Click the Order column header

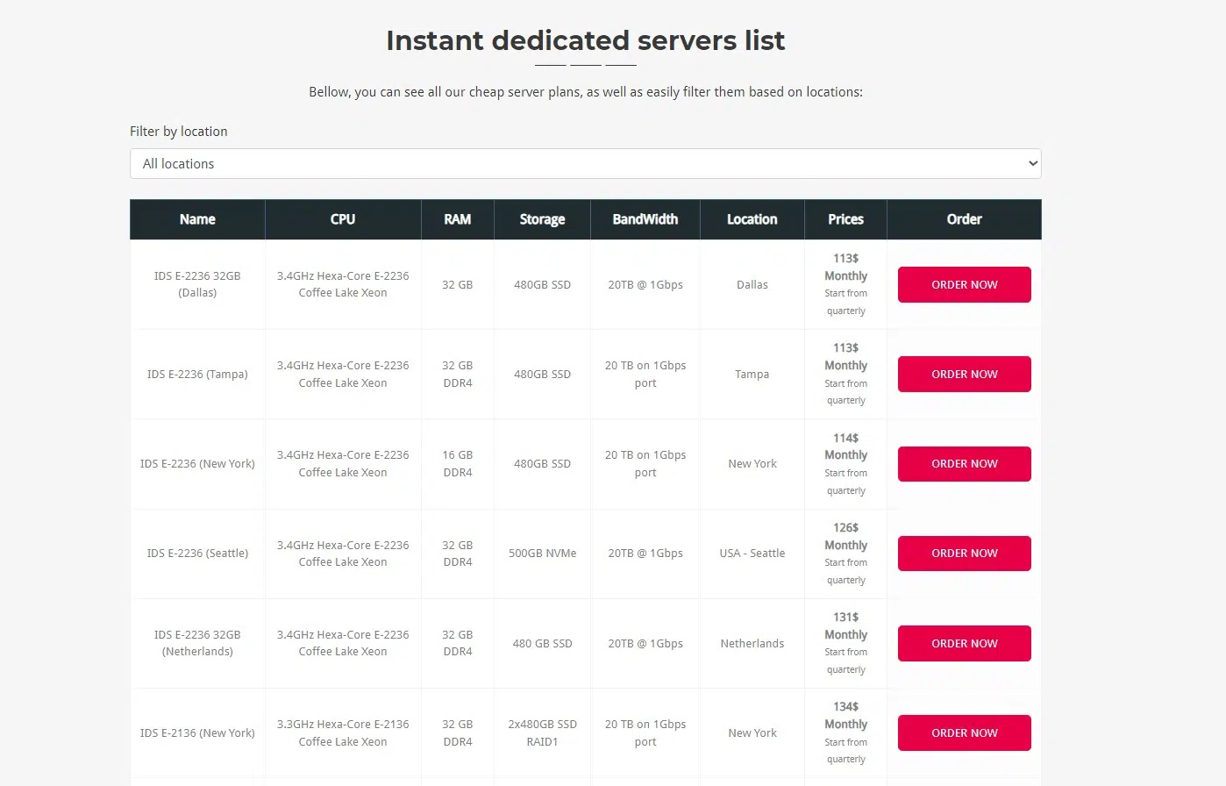(964, 219)
